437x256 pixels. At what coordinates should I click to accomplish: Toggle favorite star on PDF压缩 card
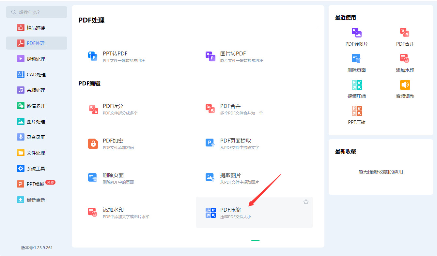[x=306, y=202]
